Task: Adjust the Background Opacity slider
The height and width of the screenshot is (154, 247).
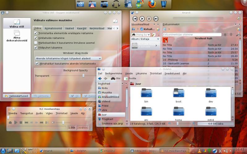Action: click(83, 76)
